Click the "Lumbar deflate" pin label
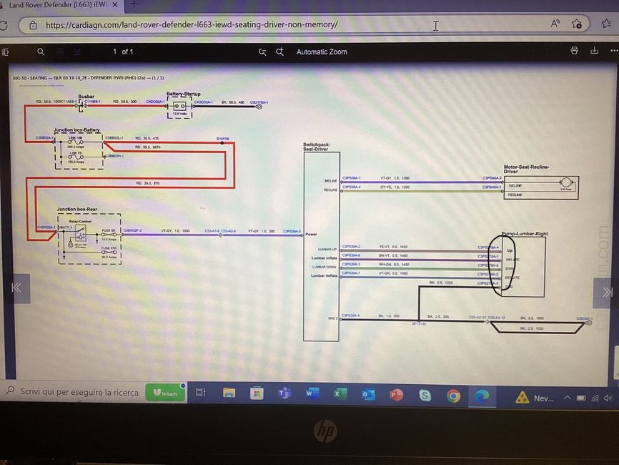 324,275
